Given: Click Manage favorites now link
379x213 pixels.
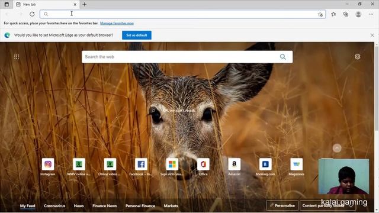Looking at the screenshot, I should pos(117,23).
